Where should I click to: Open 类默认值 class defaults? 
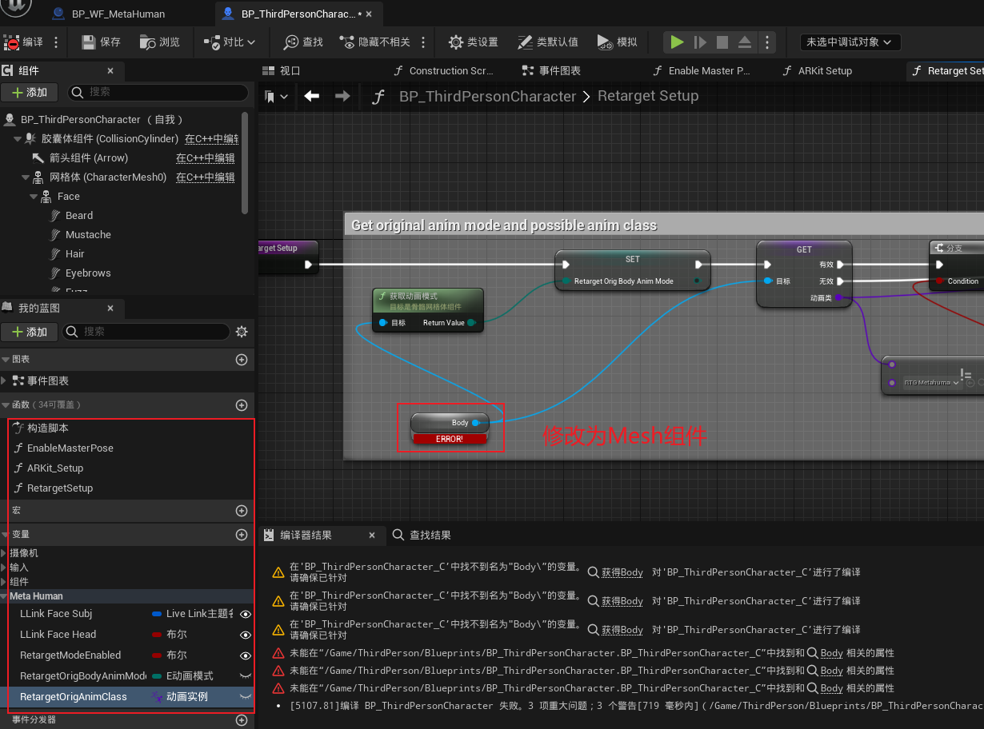click(x=548, y=42)
